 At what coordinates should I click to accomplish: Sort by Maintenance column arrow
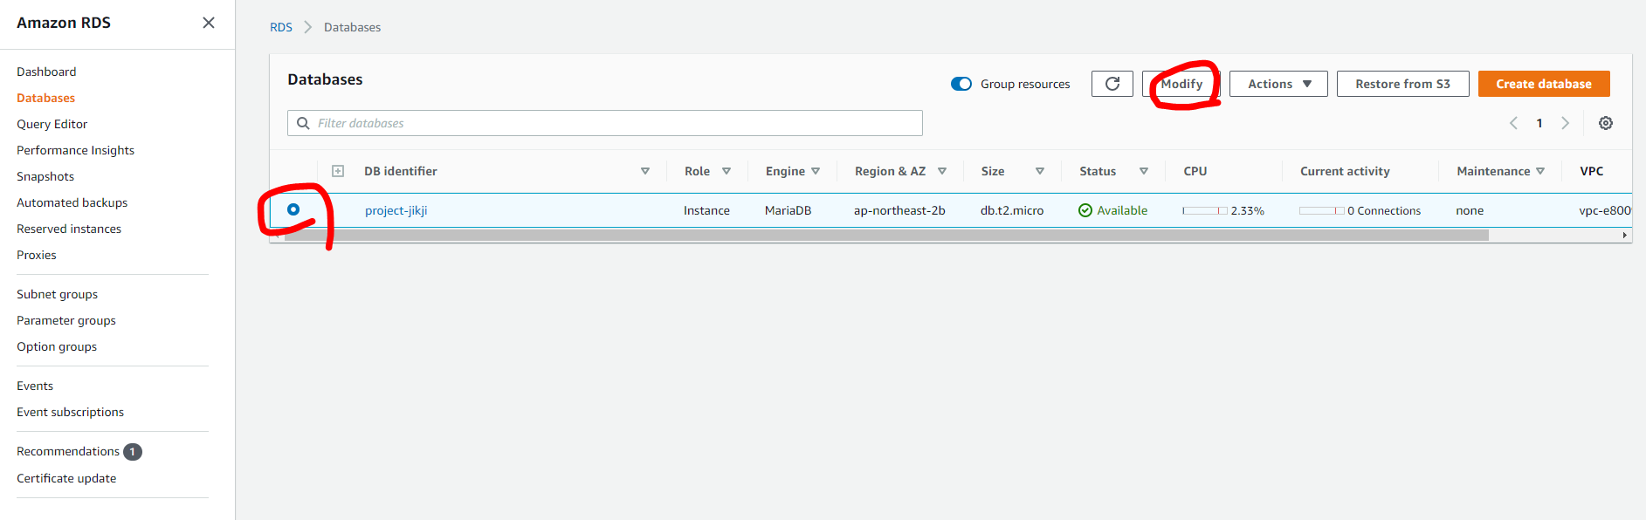point(1540,171)
